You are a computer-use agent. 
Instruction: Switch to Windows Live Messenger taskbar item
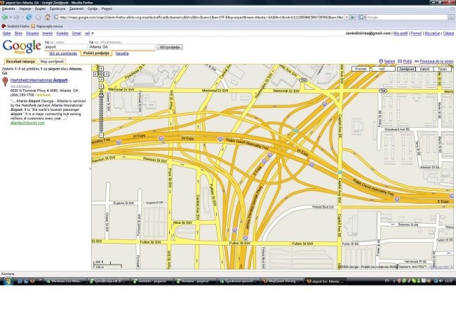65,281
